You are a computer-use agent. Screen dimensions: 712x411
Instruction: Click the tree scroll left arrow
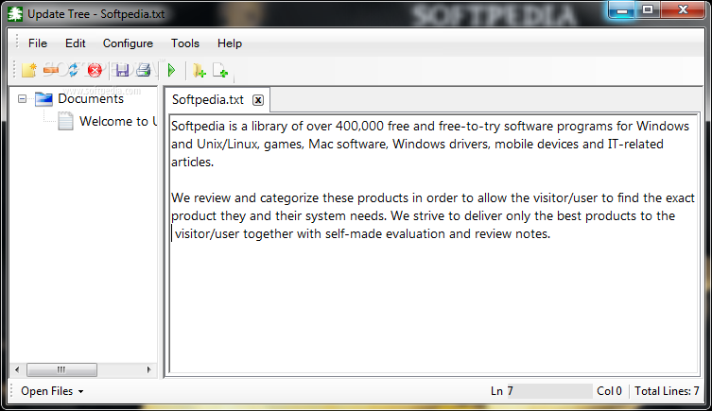tap(17, 369)
